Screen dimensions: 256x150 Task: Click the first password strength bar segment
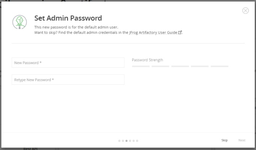point(141,66)
